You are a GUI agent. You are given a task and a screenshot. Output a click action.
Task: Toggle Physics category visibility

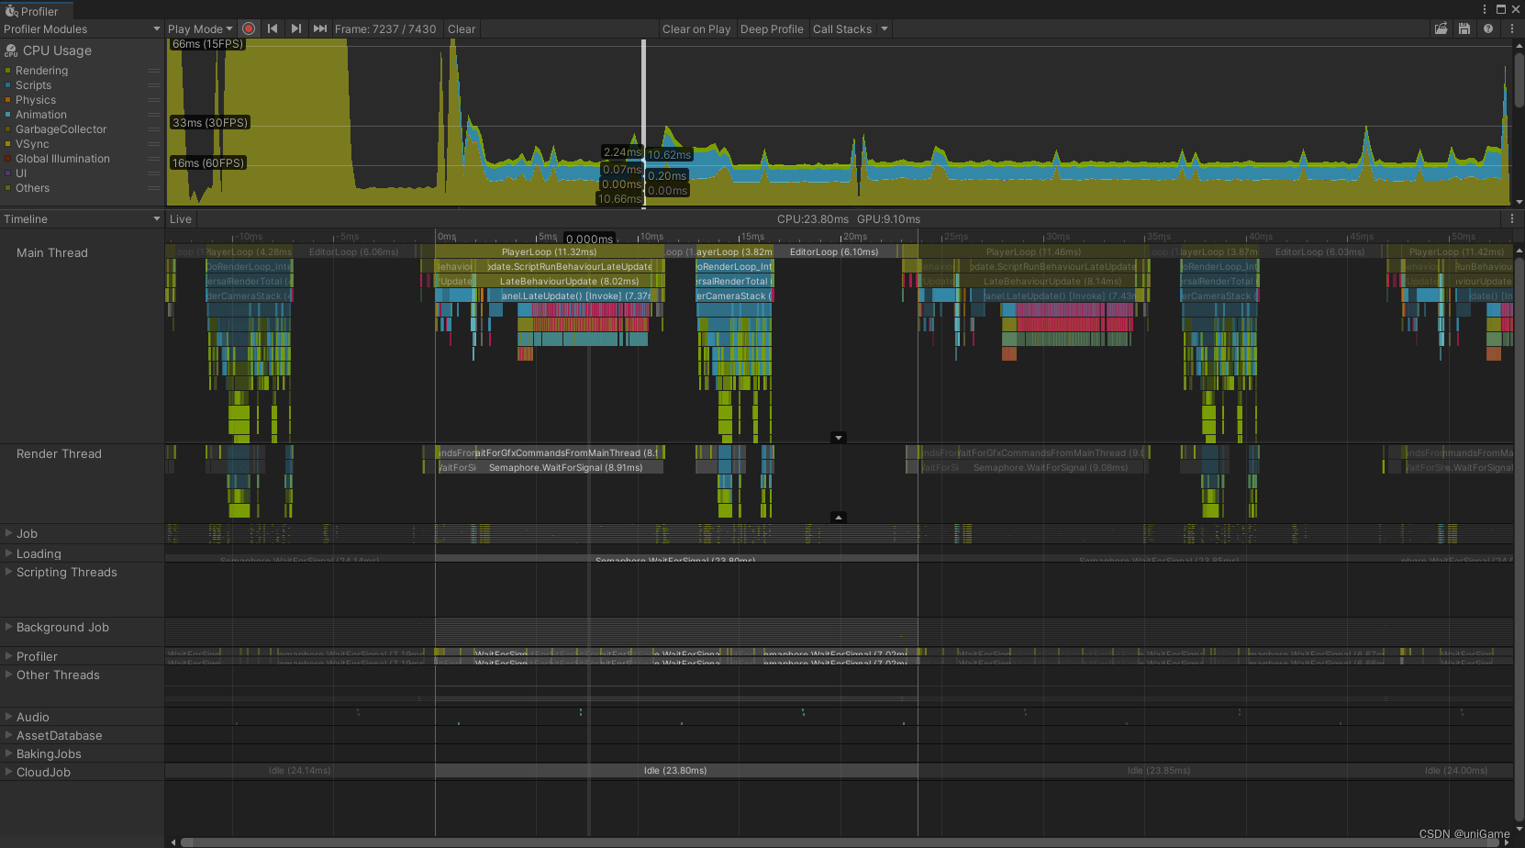coord(8,100)
